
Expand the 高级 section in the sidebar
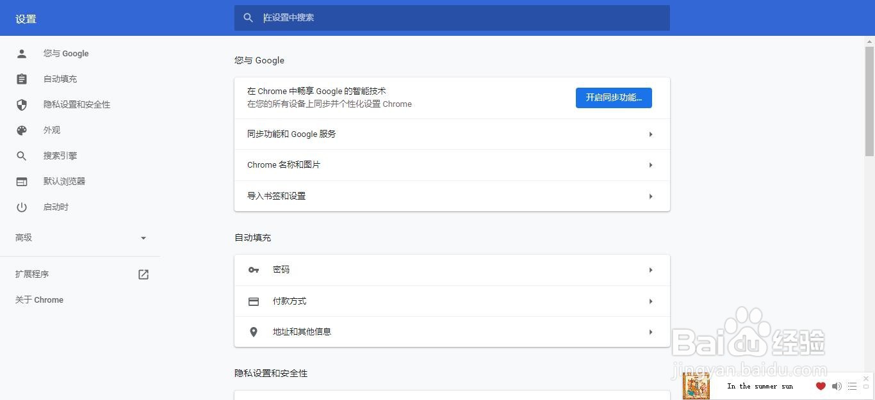coord(143,238)
